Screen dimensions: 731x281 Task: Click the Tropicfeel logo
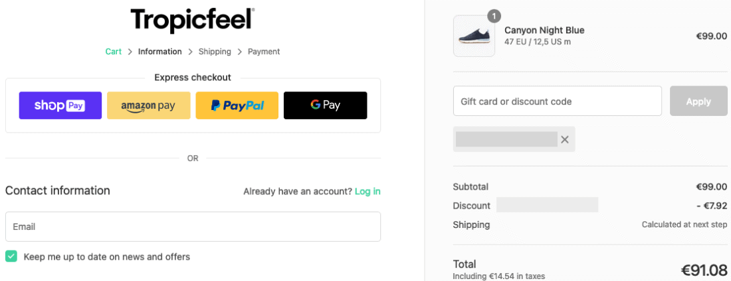point(193,20)
